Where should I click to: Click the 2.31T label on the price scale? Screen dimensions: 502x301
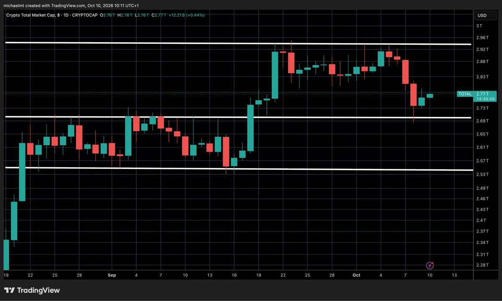(482, 254)
